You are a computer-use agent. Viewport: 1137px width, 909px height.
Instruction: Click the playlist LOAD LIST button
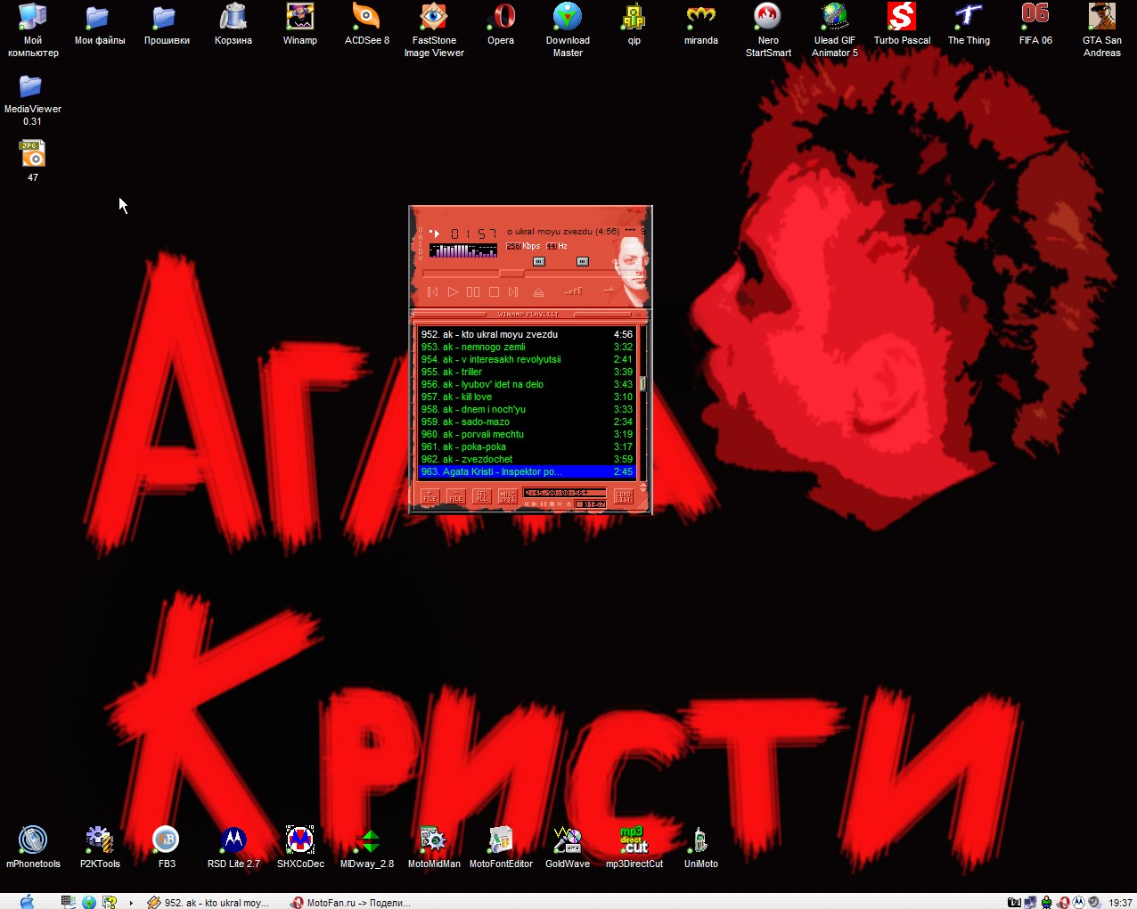click(x=623, y=496)
